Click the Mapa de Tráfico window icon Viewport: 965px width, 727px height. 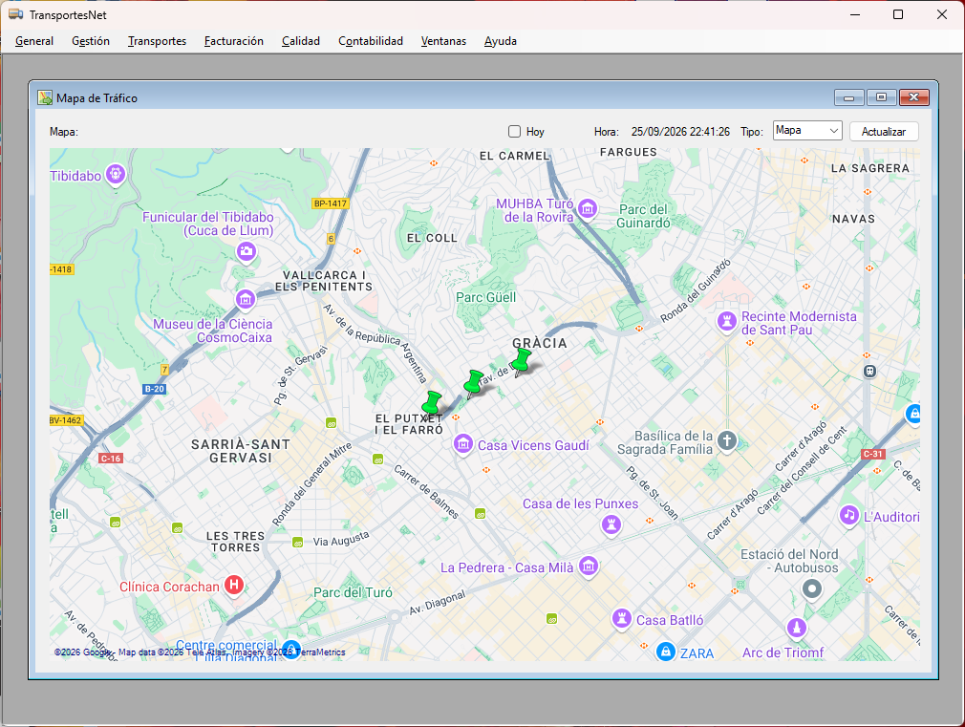click(x=45, y=97)
